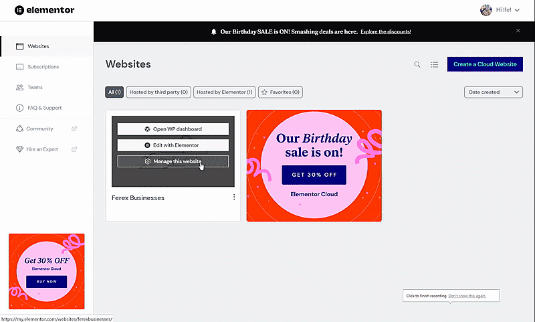Image resolution: width=535 pixels, height=322 pixels.
Task: Select the All (1) filter
Action: coord(114,92)
